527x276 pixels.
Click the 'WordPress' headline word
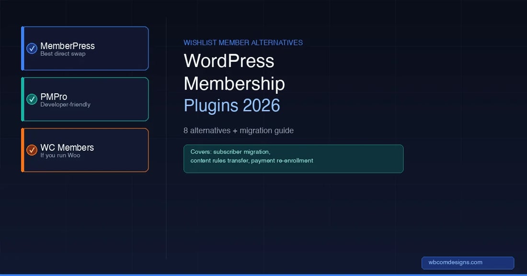click(229, 61)
